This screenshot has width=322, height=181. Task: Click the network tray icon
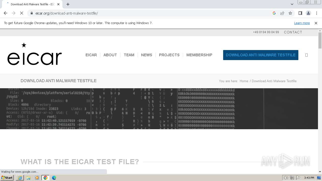point(292,178)
